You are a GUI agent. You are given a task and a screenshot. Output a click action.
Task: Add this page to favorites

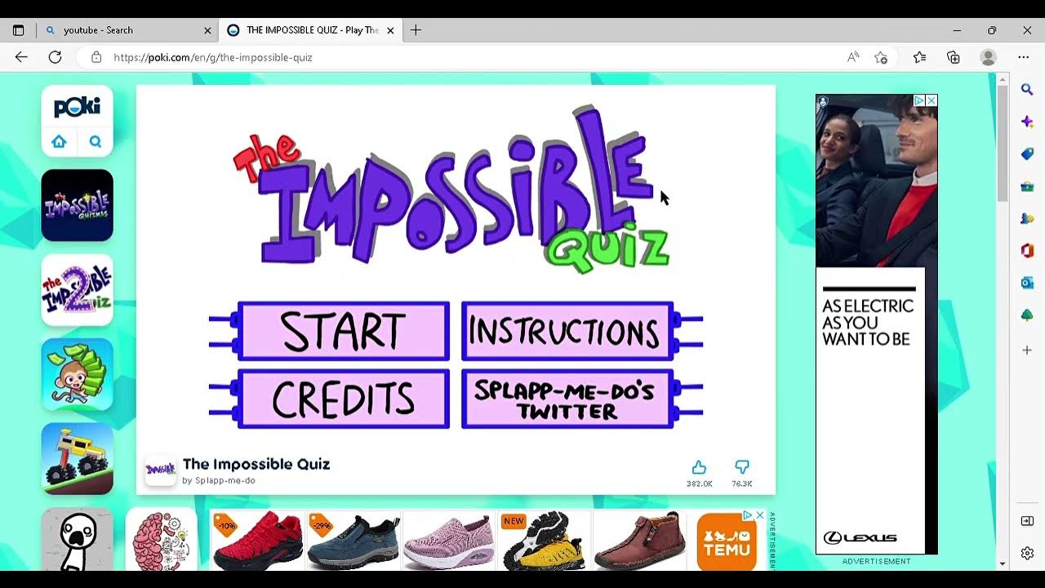[881, 57]
